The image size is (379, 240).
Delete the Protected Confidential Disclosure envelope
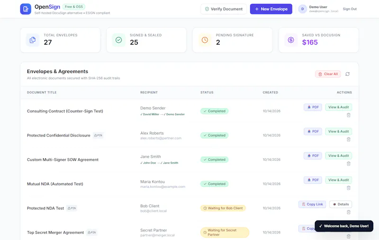click(349, 139)
